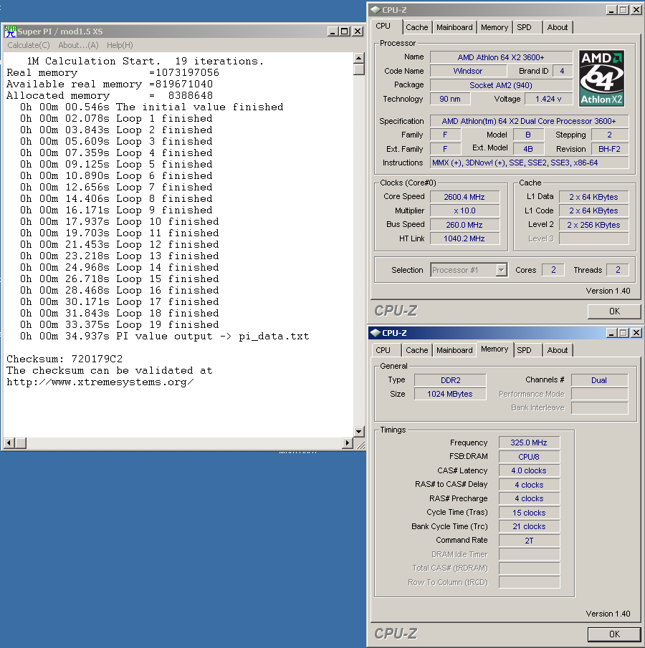The image size is (645, 648).
Task: Click Super PI vertical scrollbar down arrow
Action: pos(359,431)
